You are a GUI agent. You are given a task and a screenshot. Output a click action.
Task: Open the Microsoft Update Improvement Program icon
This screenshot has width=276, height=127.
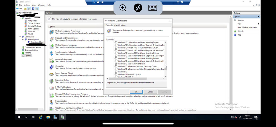point(51,95)
